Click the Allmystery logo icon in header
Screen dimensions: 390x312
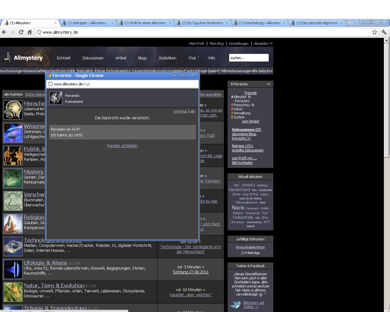pyautogui.click(x=7, y=58)
